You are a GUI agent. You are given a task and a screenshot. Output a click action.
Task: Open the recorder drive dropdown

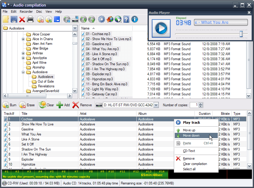click(156, 105)
